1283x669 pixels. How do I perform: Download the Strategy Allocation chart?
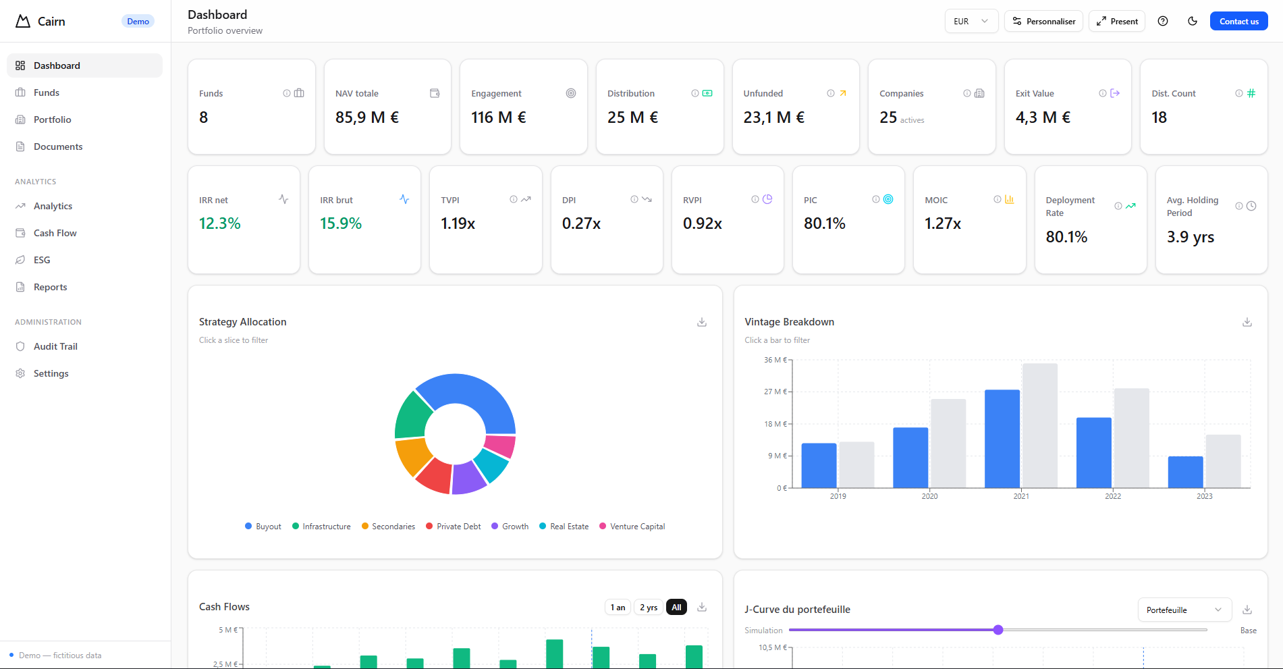click(701, 322)
